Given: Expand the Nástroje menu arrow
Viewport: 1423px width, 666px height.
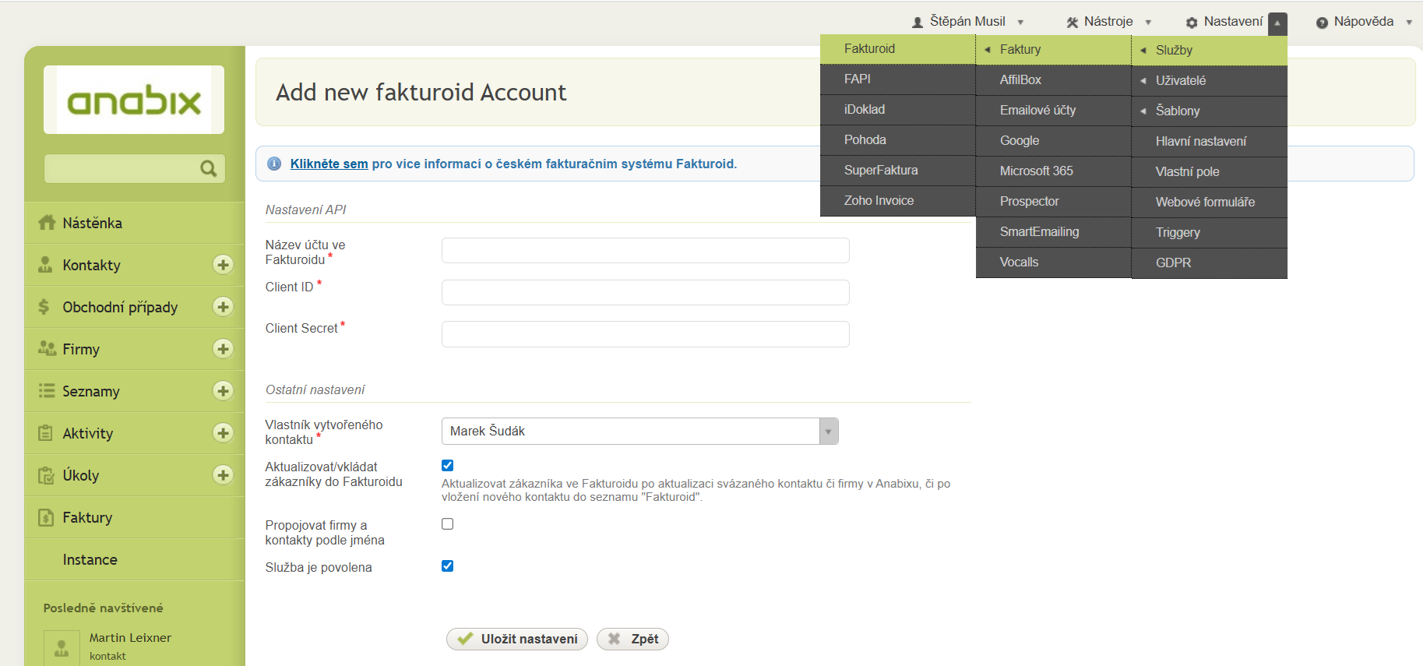Looking at the screenshot, I should 1148,23.
